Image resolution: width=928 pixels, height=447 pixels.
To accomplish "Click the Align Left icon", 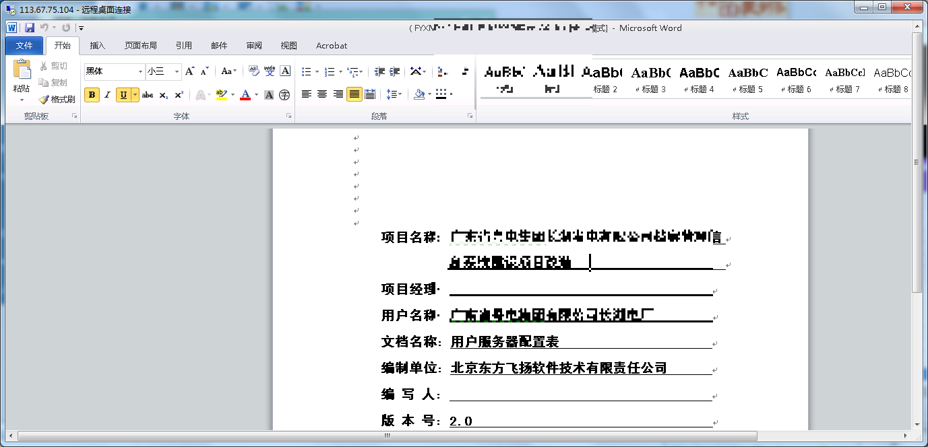I will pyautogui.click(x=307, y=94).
